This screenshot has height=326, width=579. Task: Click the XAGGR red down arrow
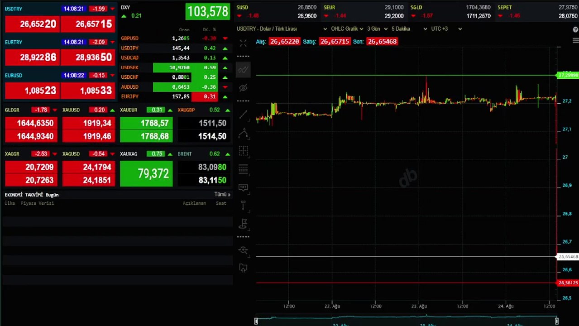coord(55,154)
